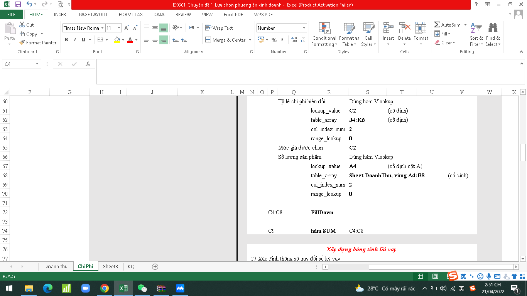Screen dimensions: 527x296
Task: Apply top vertical alignment
Action: 147,28
